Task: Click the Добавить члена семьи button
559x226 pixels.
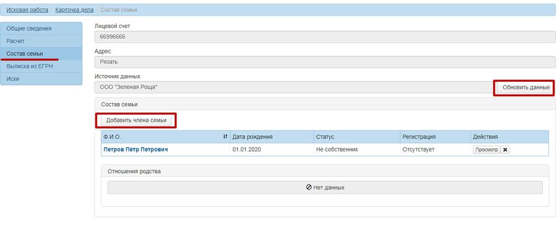Action: (136, 120)
